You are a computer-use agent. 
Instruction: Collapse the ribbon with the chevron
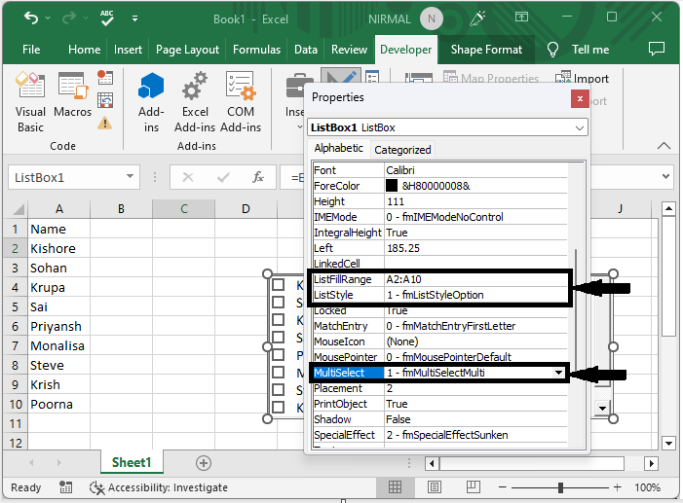664,146
